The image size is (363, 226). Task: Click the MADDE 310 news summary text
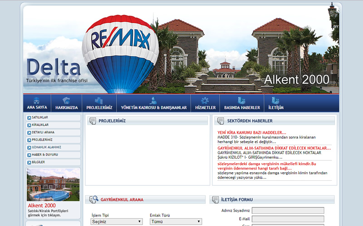[266, 140]
